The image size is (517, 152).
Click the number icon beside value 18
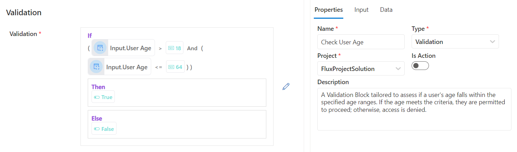[171, 48]
